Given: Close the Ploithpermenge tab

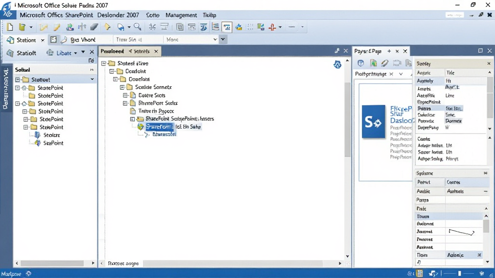Looking at the screenshot, I should pyautogui.click(x=391, y=74).
